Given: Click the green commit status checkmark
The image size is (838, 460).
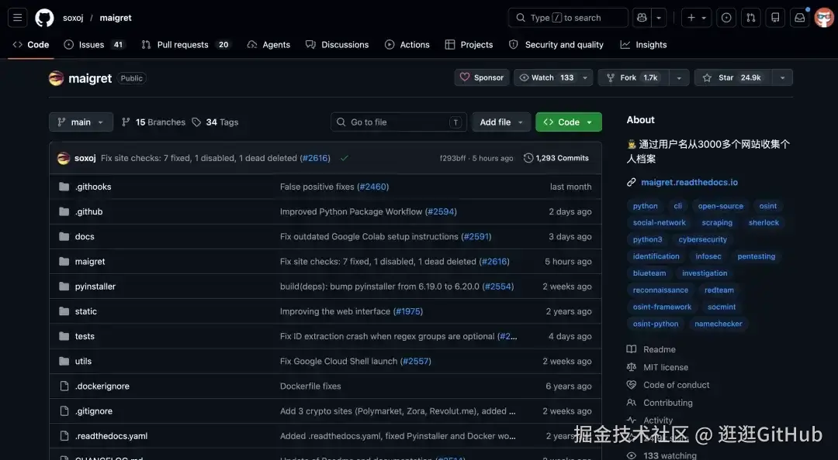Looking at the screenshot, I should tap(345, 158).
